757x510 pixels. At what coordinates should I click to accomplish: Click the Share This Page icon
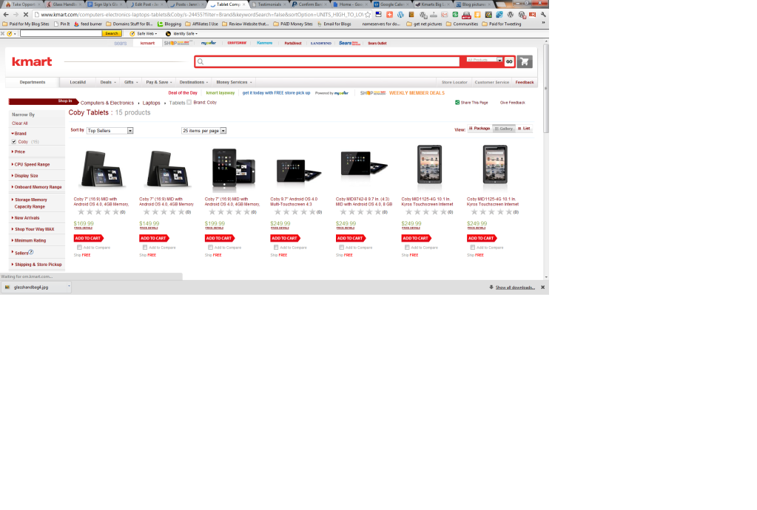(457, 103)
